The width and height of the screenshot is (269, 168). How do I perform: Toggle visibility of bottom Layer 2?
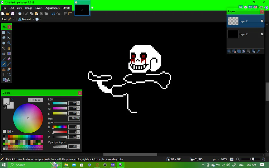262,34
